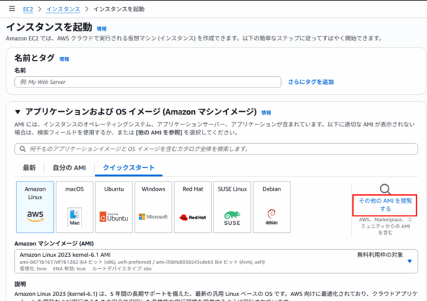
Task: Select the Debian tile
Action: 272,207
